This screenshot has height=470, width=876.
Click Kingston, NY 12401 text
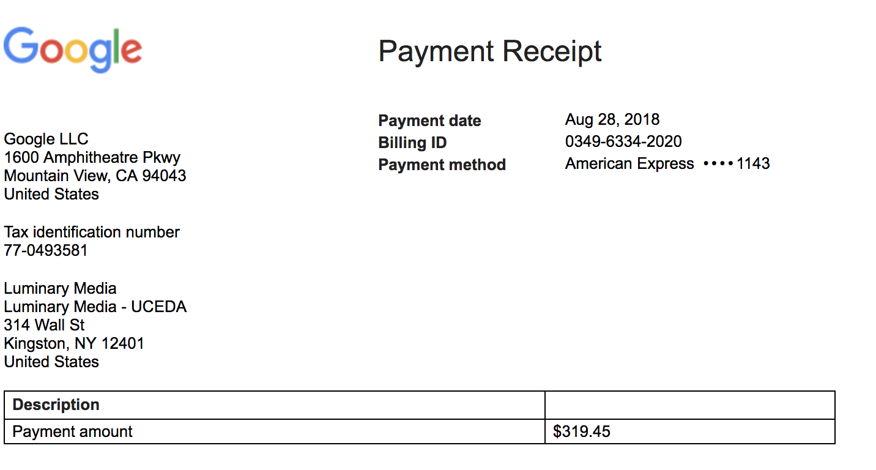74,343
